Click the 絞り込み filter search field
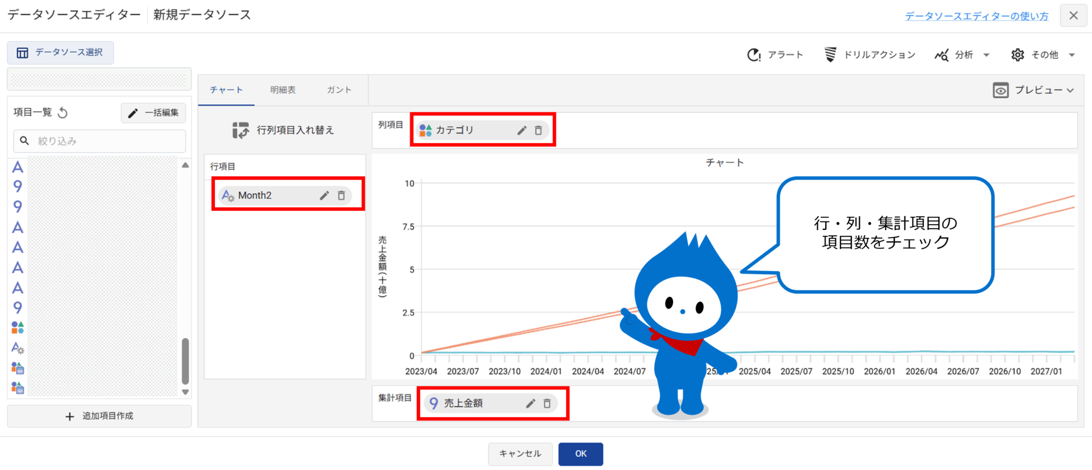 [x=105, y=141]
